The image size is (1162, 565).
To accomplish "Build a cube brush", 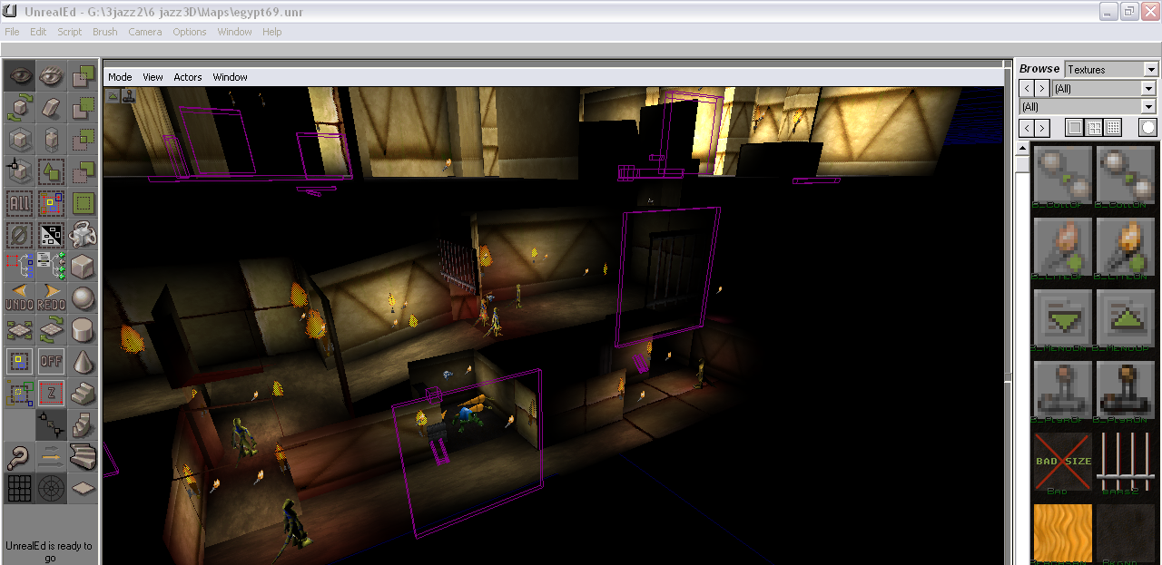I will point(83,267).
